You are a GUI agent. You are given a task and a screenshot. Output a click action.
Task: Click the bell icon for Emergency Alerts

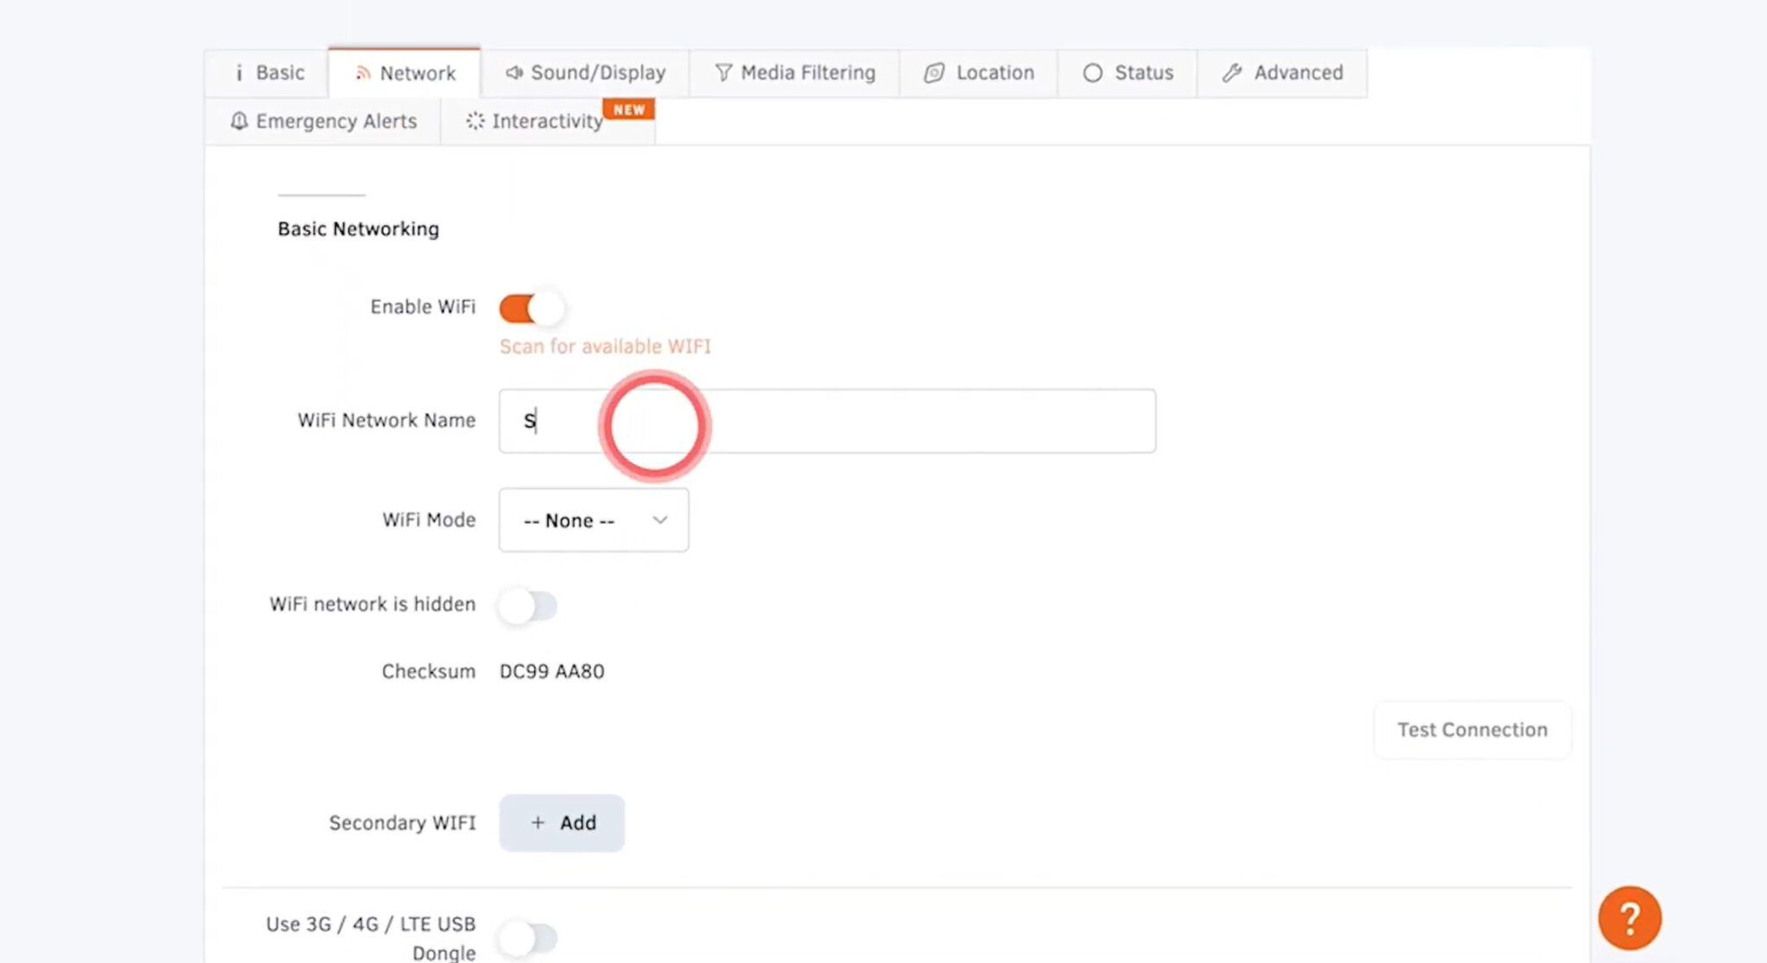239,121
